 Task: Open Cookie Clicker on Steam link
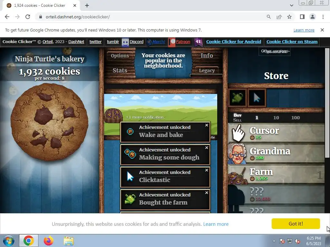tap(292, 42)
